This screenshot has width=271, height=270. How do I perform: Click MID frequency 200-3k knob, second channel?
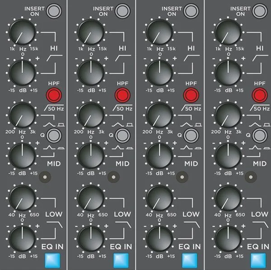(x=91, y=115)
